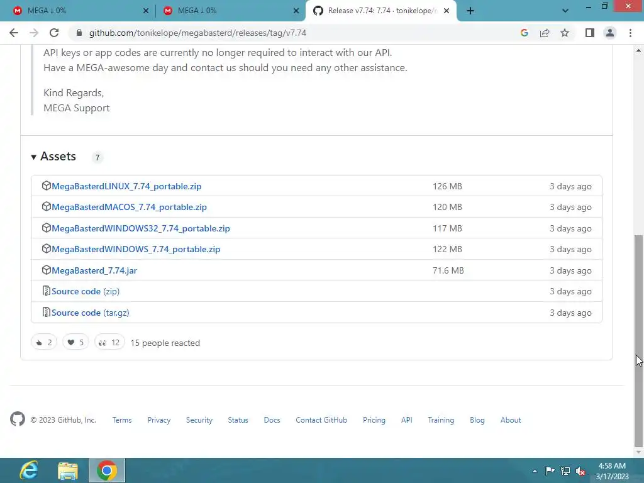Viewport: 644px width, 483px height.
Task: Click file icon beside Source code (tar.gz)
Action: tap(47, 312)
